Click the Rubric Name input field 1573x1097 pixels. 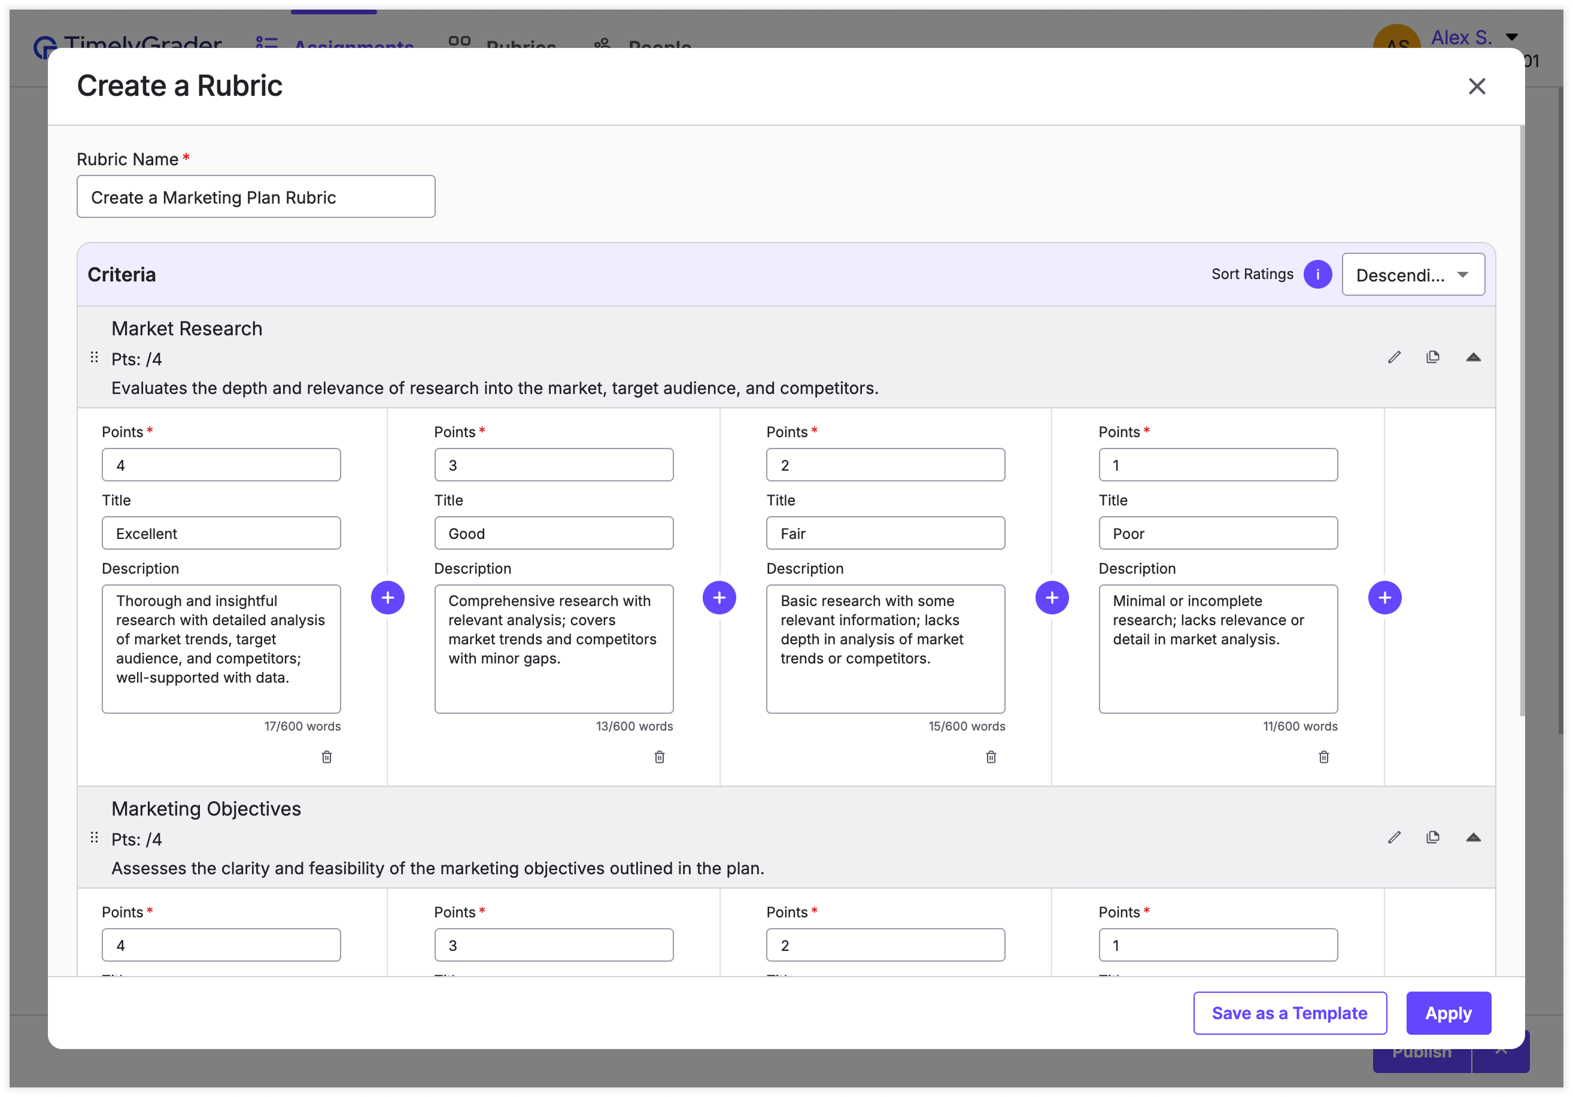coord(256,196)
